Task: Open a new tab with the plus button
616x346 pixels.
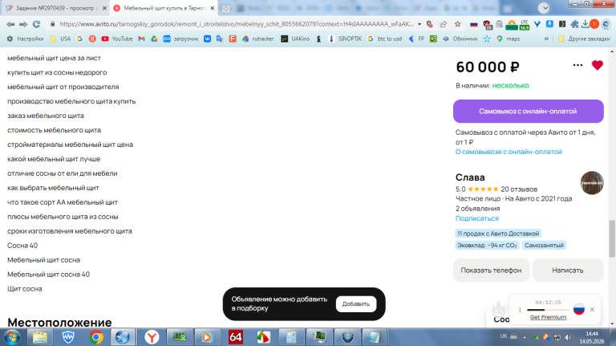Action: (226, 8)
